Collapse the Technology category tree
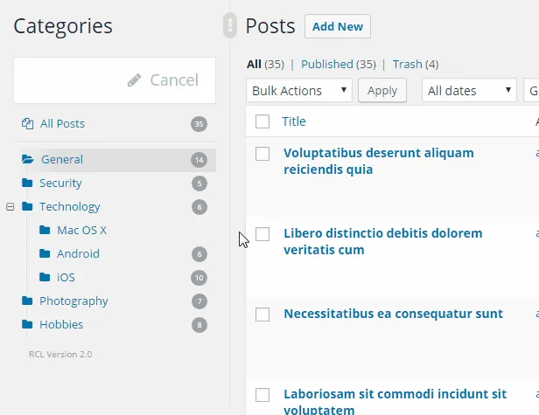 coord(10,207)
